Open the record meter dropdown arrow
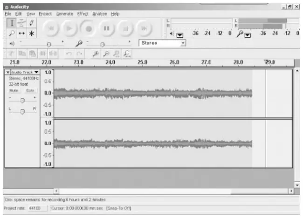Image resolution: width=303 pixels, height=217 pixels. click(x=248, y=35)
